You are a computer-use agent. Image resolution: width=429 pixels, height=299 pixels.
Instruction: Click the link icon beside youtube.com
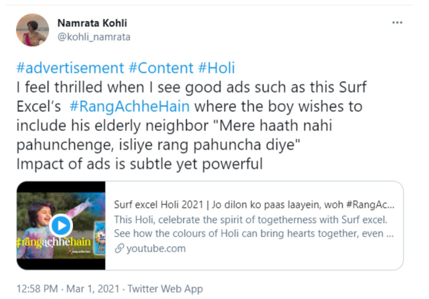119,249
